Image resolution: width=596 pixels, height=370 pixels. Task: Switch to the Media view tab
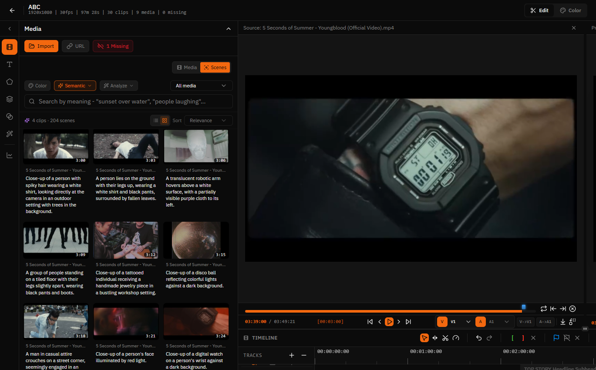[187, 67]
